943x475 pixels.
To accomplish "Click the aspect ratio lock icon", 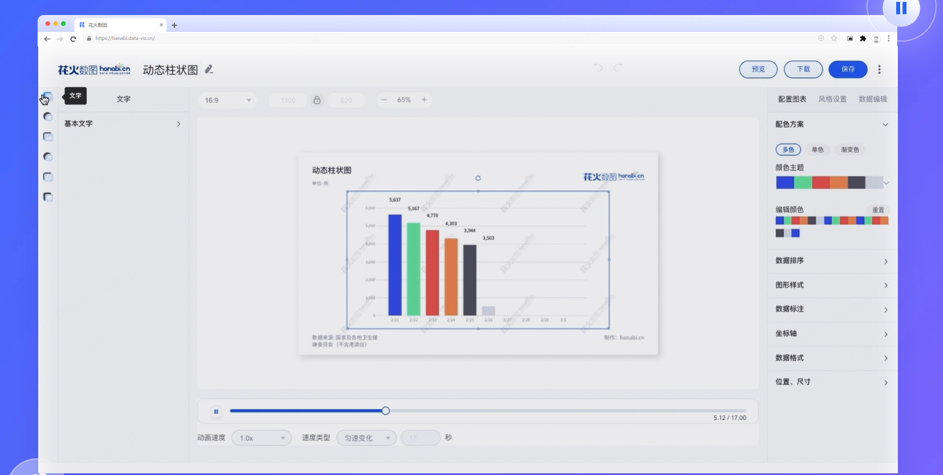I will 317,100.
